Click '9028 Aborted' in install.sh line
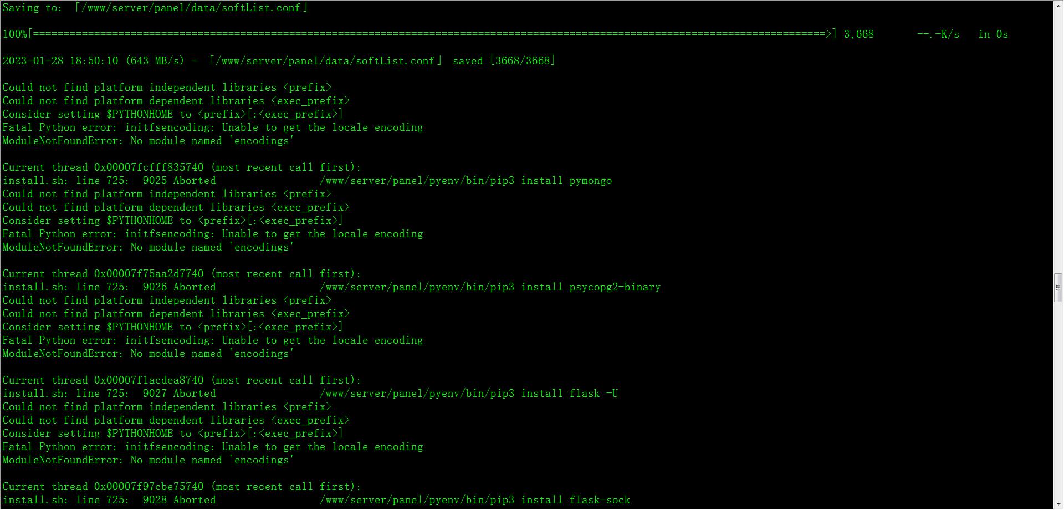 [x=179, y=500]
